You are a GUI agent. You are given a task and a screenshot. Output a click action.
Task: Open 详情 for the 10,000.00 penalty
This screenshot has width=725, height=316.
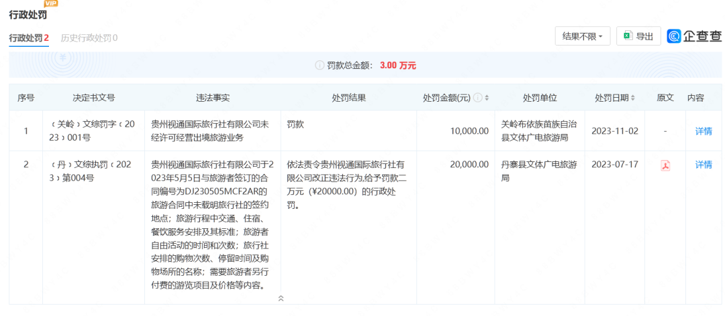point(703,131)
